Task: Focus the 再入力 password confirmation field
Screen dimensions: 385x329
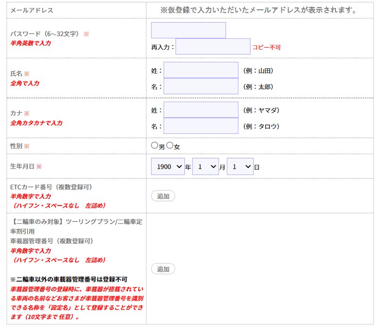Action: [213, 46]
